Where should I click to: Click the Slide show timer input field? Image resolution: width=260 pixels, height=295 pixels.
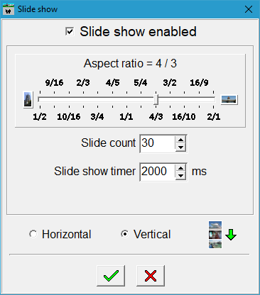pyautogui.click(x=158, y=172)
